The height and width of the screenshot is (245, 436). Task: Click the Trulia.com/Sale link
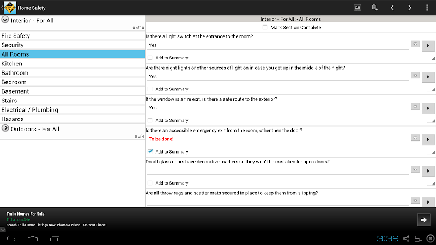coord(18,219)
